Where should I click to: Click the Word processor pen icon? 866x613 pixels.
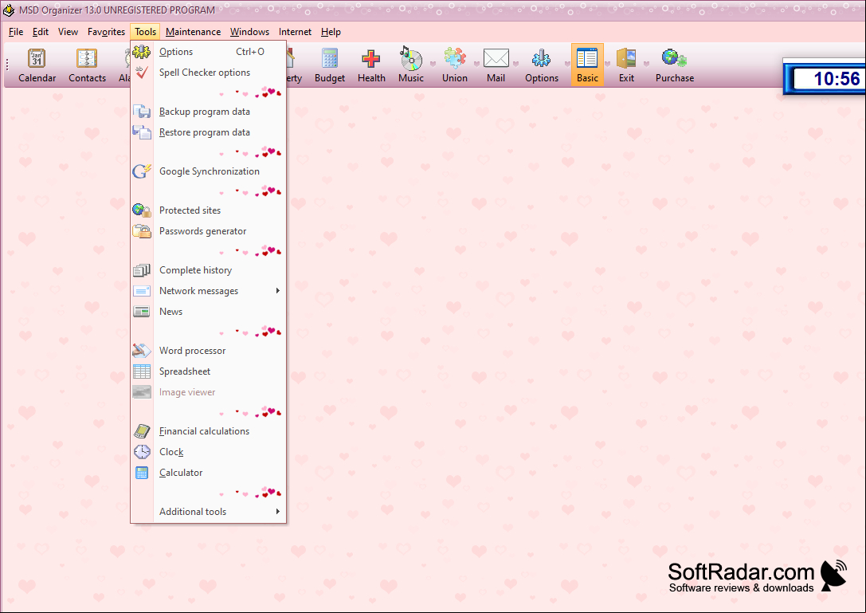142,351
